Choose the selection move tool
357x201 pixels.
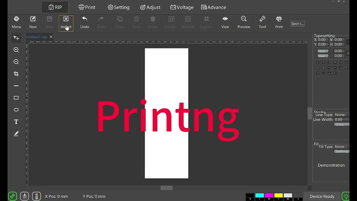click(x=16, y=38)
